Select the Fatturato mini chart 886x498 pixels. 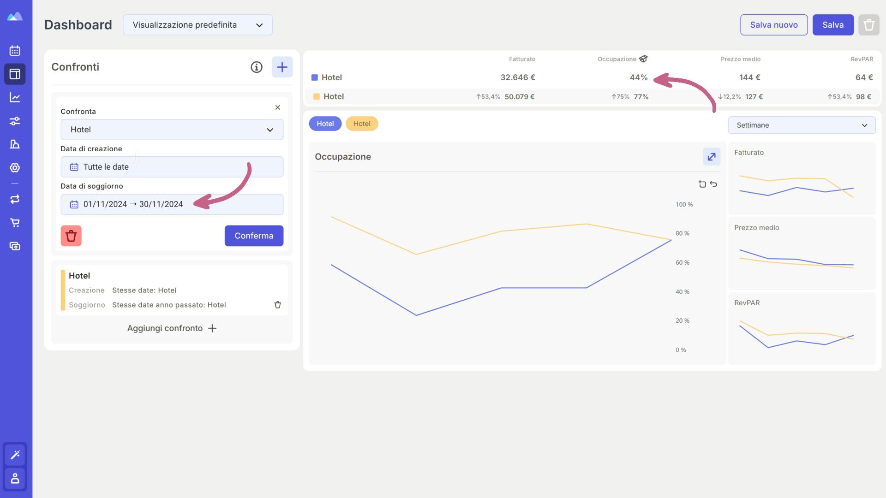coord(802,178)
